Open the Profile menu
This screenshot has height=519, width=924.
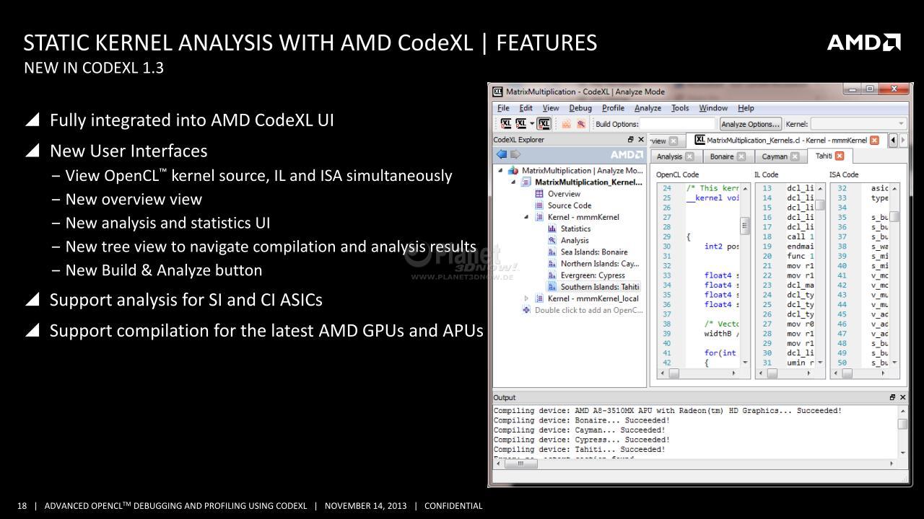[x=613, y=108]
